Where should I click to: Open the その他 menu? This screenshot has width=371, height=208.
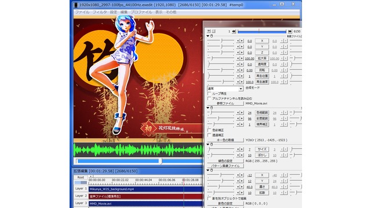tap(171, 12)
